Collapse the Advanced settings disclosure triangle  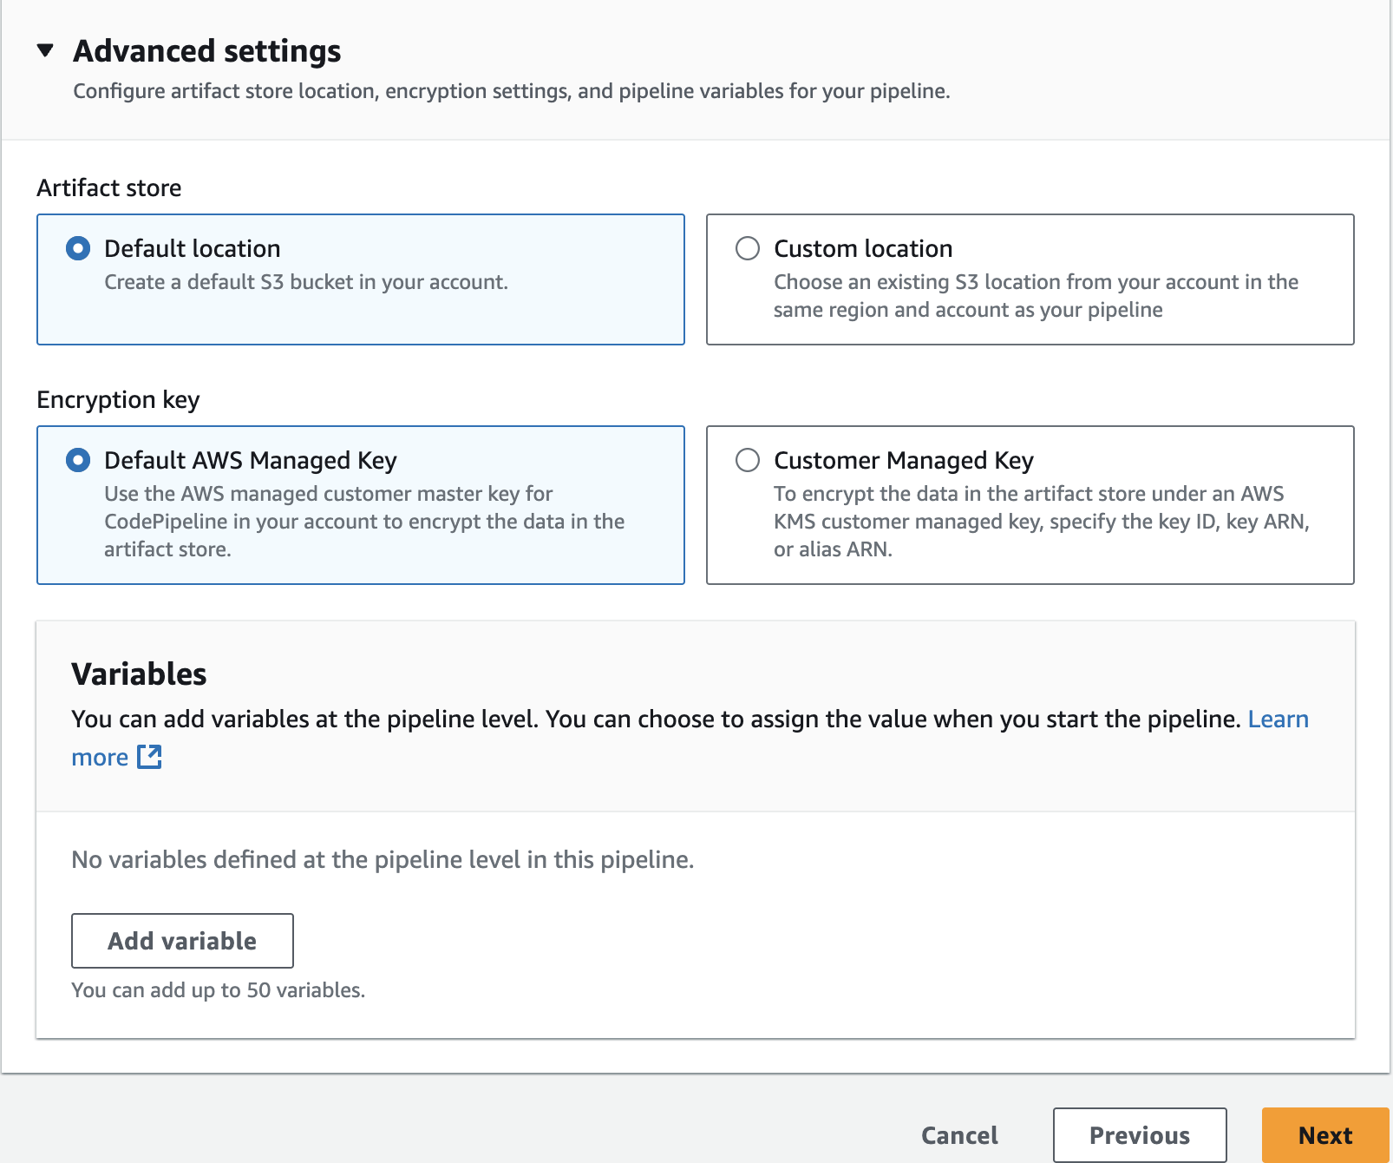coord(46,51)
